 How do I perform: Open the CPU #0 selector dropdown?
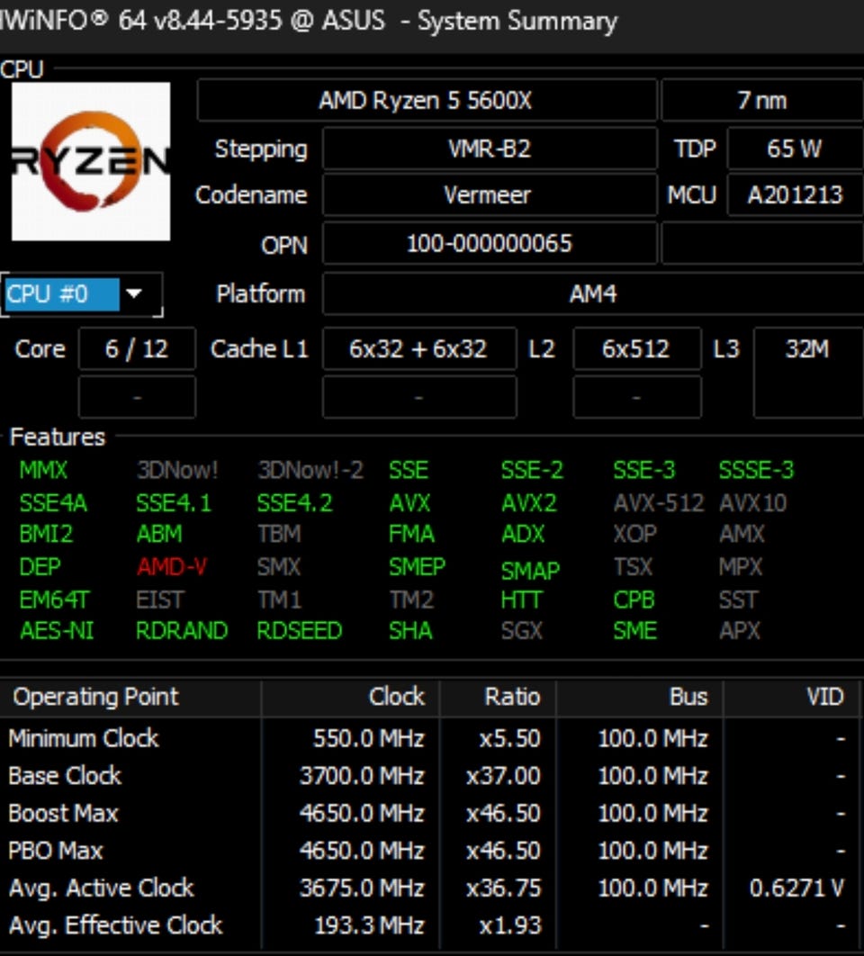pos(82,294)
